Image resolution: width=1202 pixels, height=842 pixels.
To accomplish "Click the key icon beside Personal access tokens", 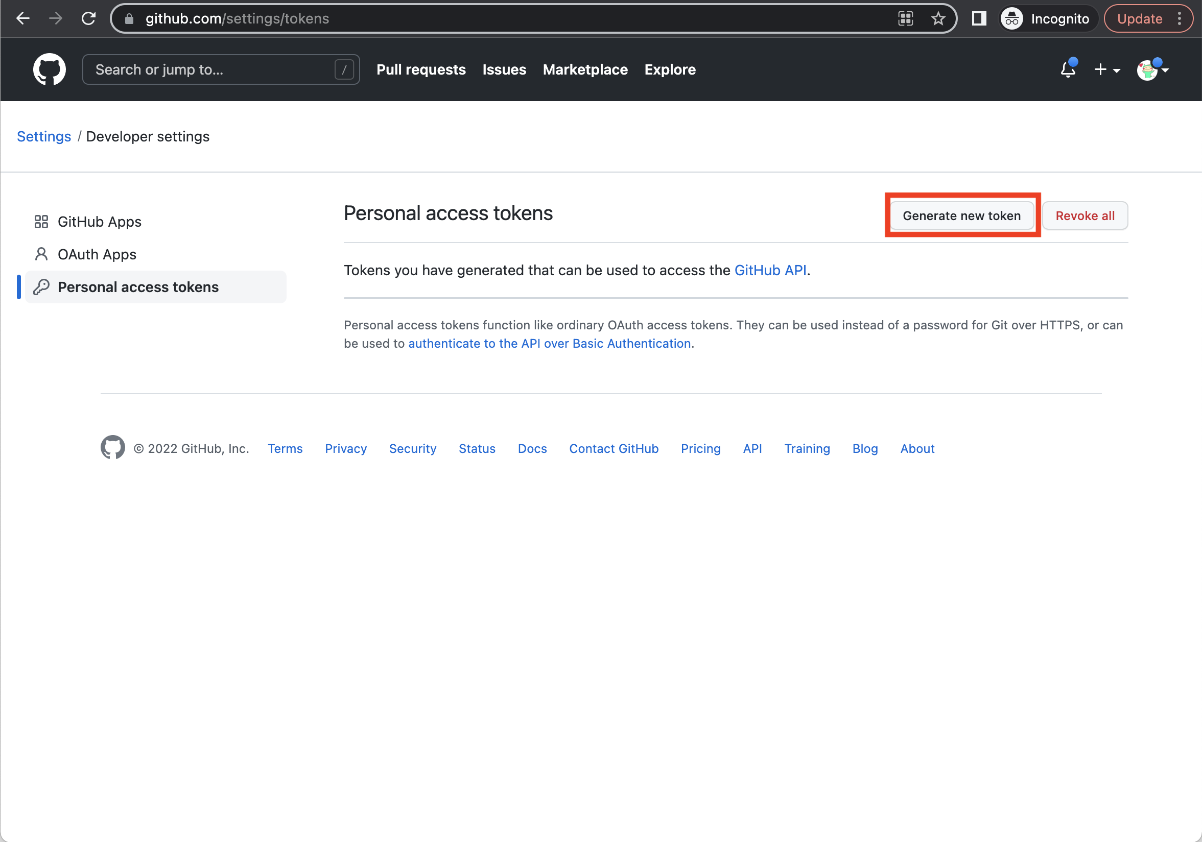I will point(41,287).
